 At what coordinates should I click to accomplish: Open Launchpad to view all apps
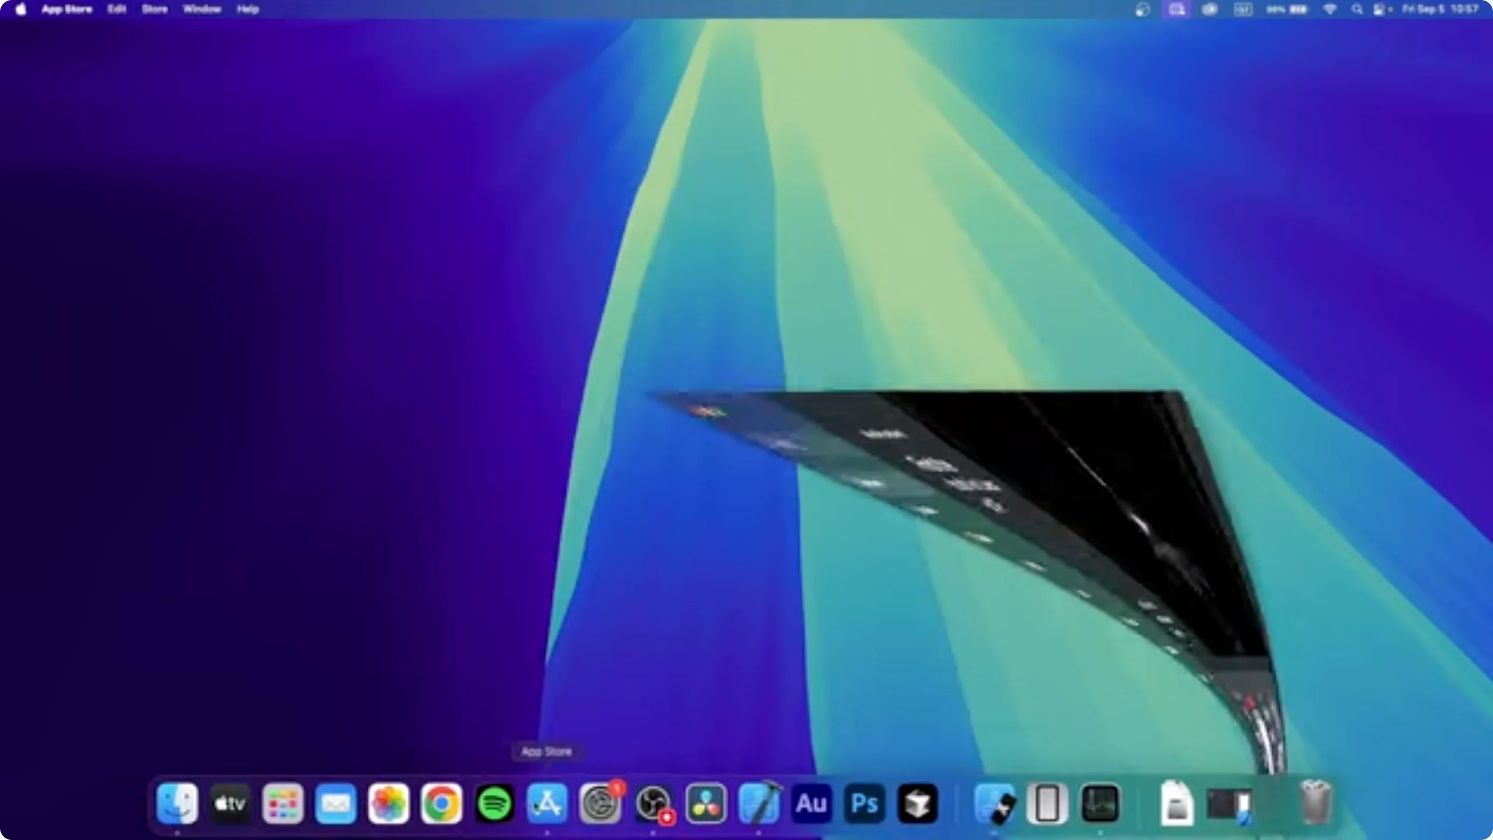click(282, 803)
